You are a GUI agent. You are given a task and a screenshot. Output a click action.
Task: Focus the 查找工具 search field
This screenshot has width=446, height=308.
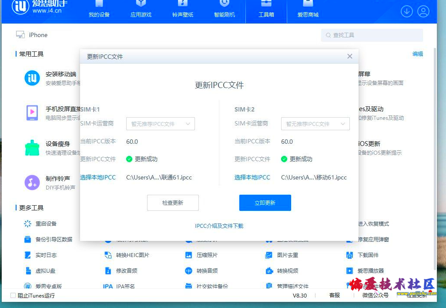[374, 35]
